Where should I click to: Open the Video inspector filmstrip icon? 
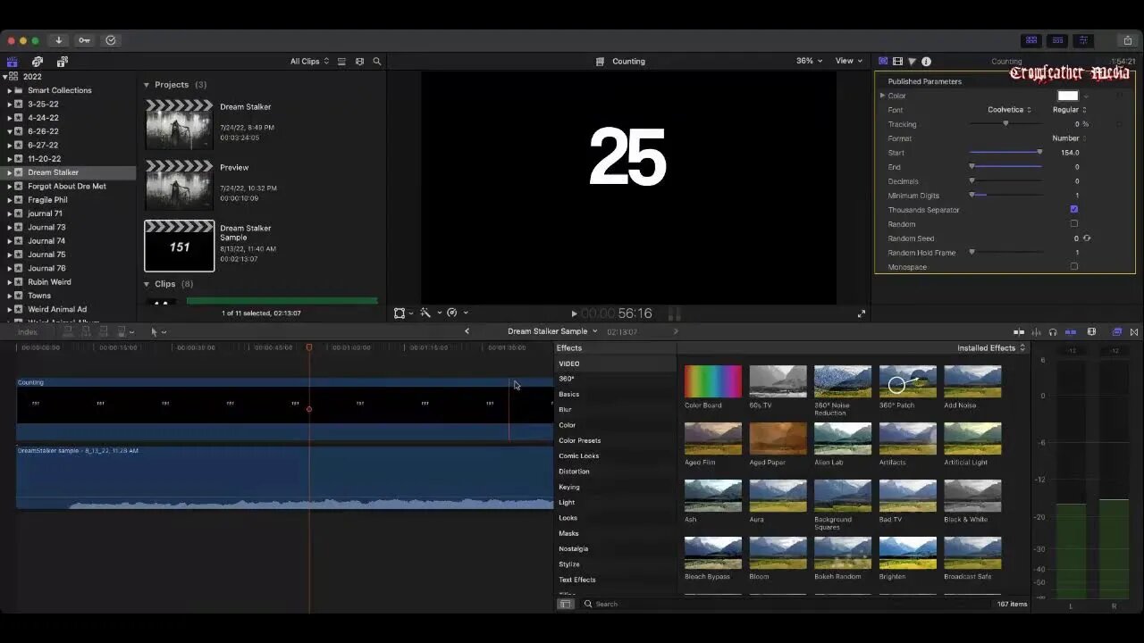pyautogui.click(x=897, y=62)
